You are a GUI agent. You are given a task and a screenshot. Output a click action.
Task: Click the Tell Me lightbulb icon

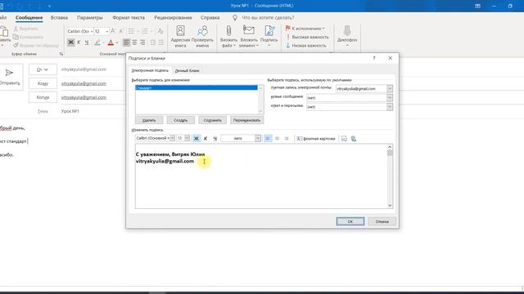235,18
